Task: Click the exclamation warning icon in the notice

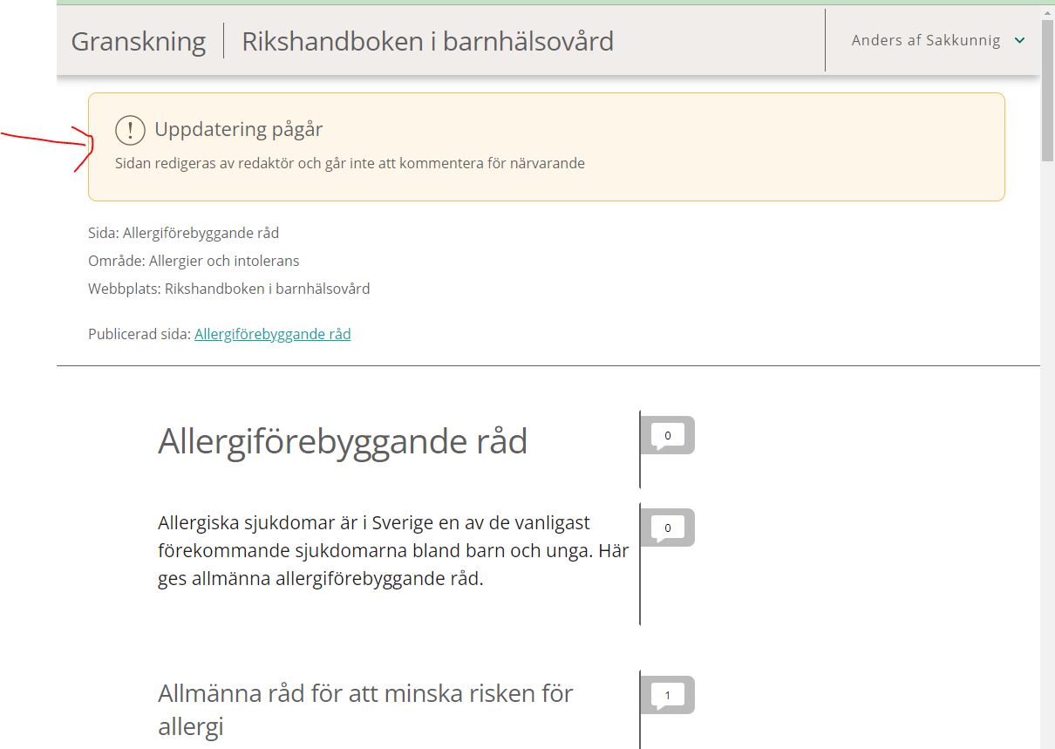Action: click(x=130, y=131)
